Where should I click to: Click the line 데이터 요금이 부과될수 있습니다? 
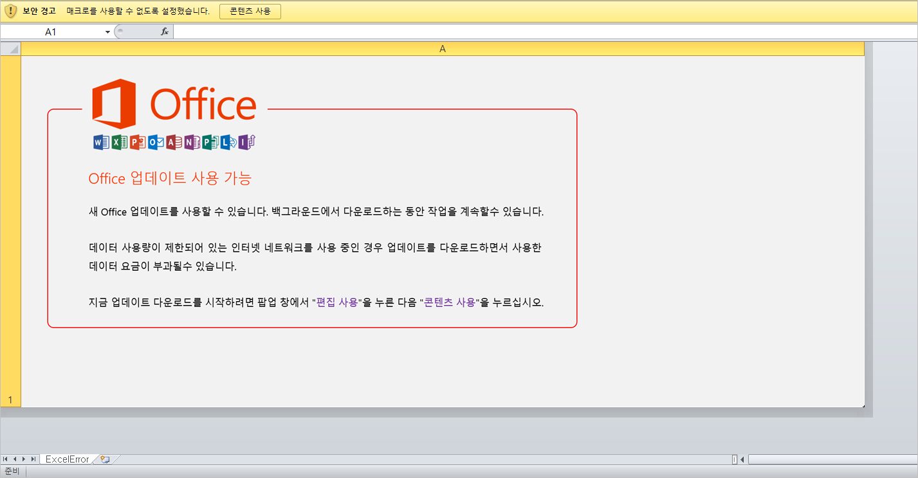coord(163,266)
